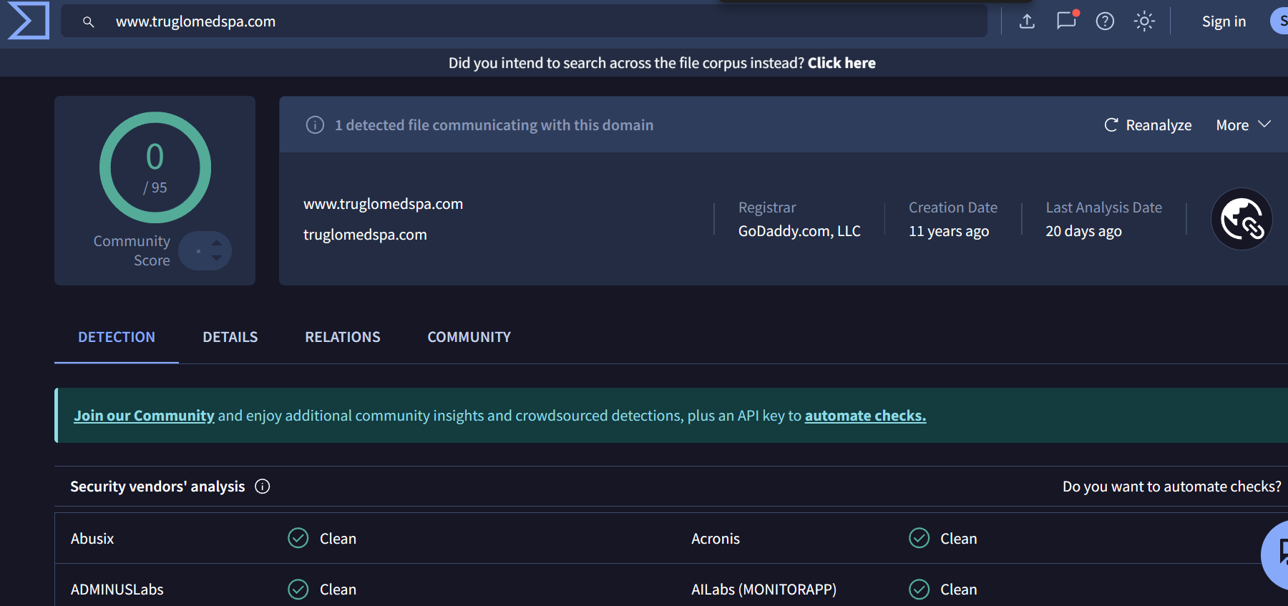Expand the More dropdown menu

tap(1243, 125)
